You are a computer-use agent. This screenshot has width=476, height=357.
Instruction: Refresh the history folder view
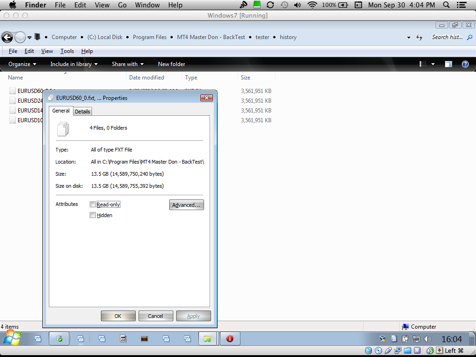(419, 37)
